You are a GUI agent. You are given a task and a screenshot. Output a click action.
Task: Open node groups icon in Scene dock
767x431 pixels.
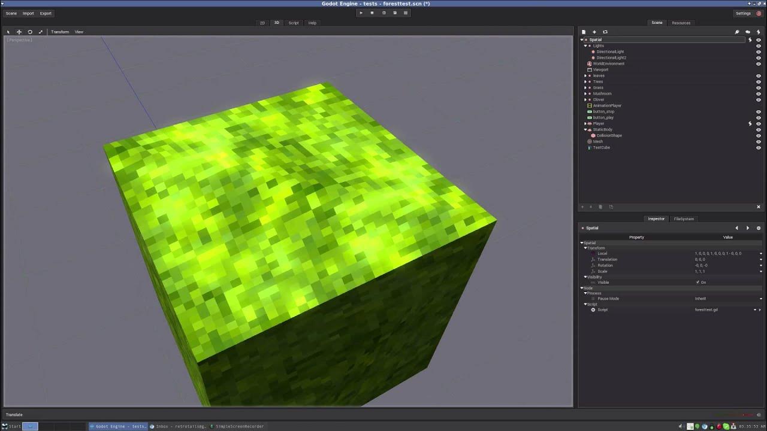click(748, 32)
